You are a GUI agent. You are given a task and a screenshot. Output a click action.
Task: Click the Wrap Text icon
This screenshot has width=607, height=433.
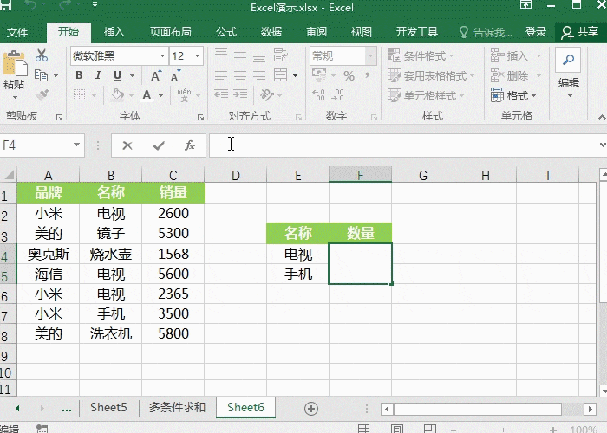pos(280,55)
